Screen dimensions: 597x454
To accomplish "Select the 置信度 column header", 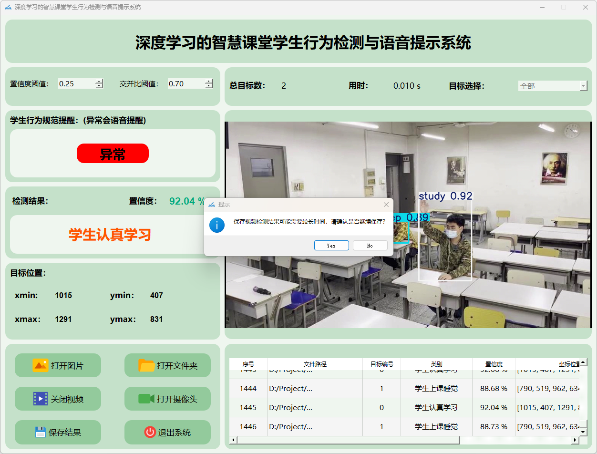I will (x=494, y=364).
